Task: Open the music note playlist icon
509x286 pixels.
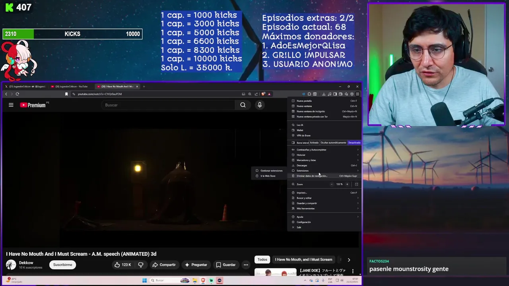Action: (x=329, y=94)
